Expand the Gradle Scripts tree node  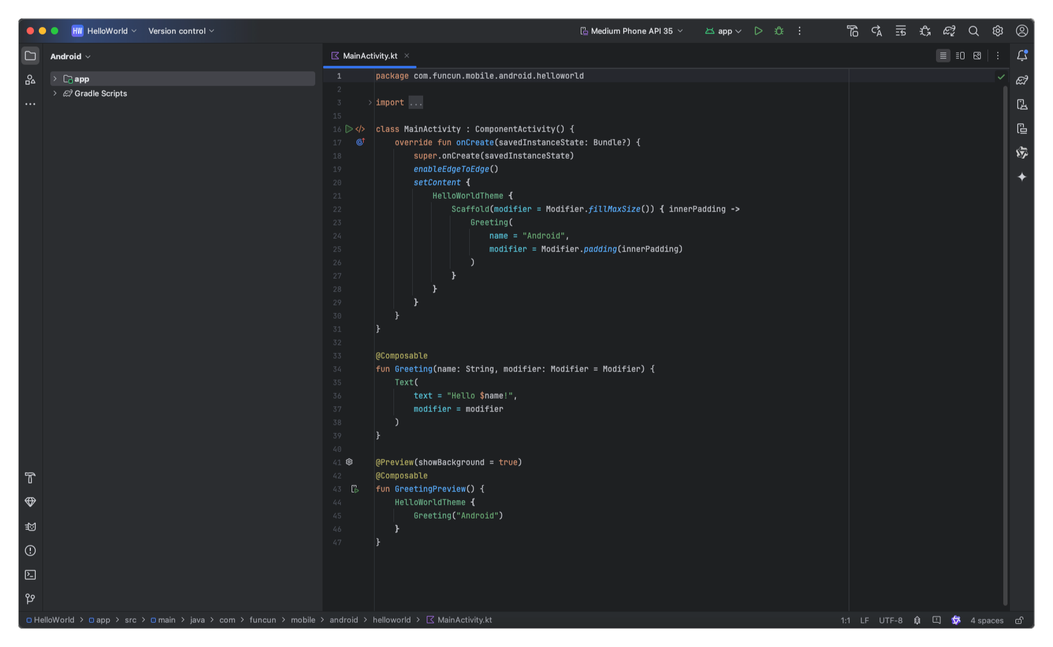(55, 93)
